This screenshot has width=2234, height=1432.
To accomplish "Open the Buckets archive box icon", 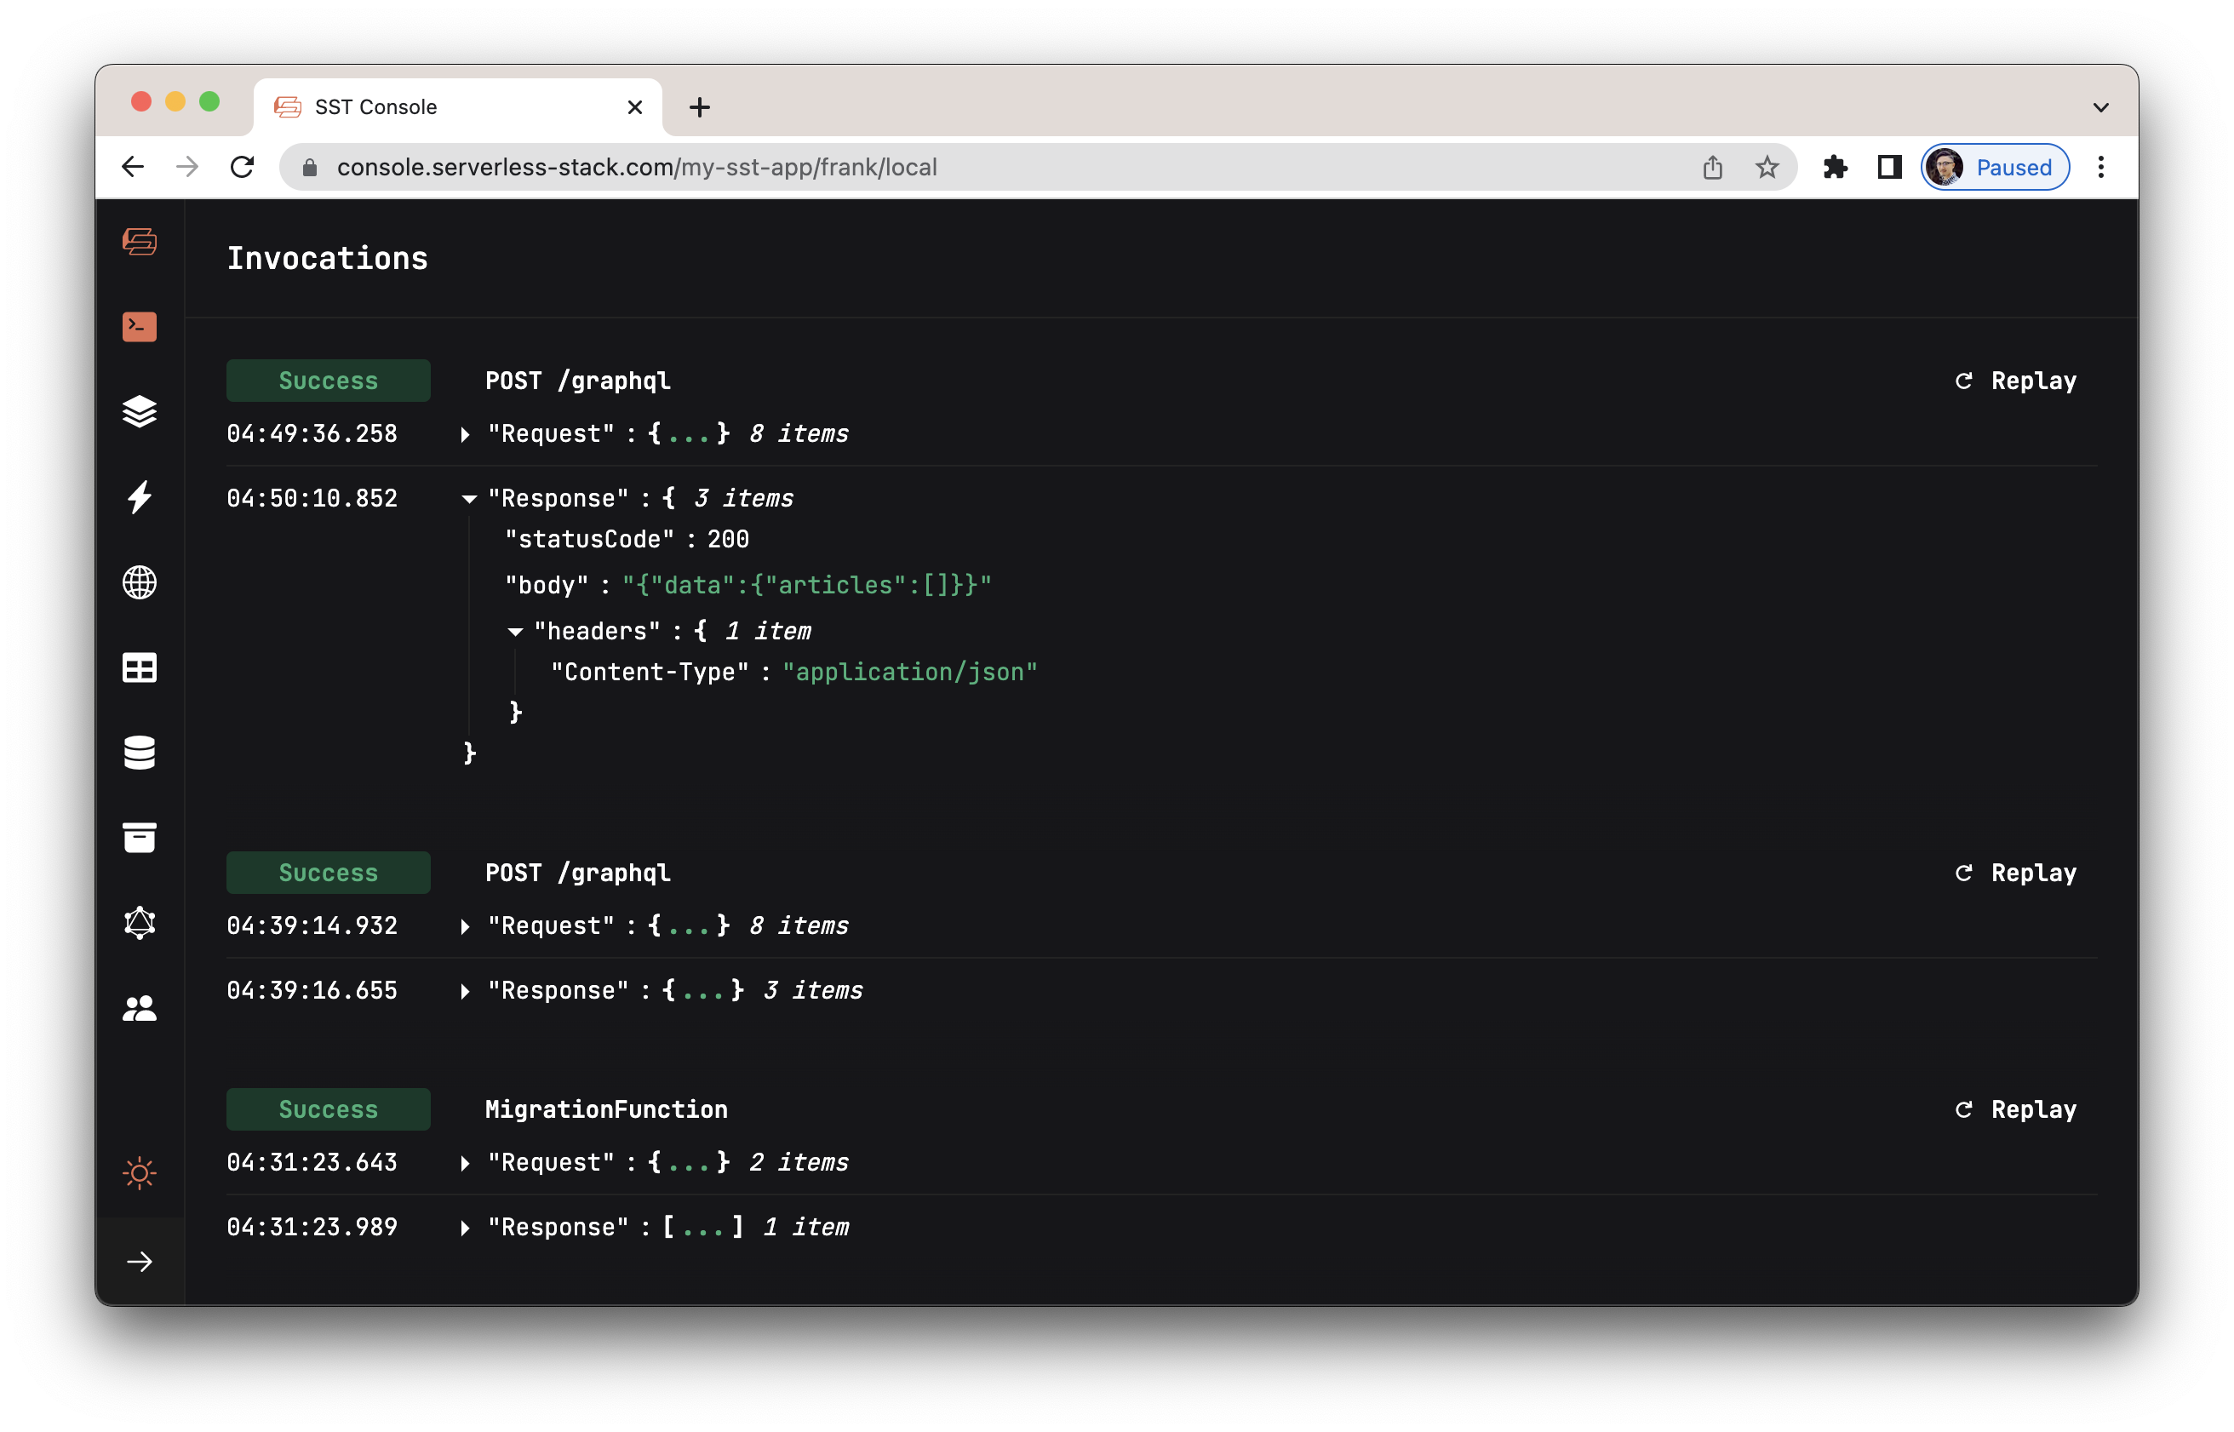I will tap(140, 838).
